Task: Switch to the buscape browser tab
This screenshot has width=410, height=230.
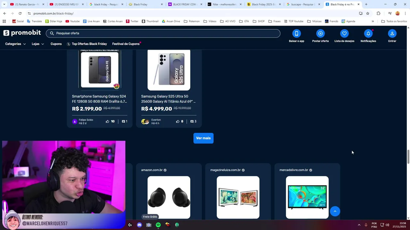Action: pos(304,4)
